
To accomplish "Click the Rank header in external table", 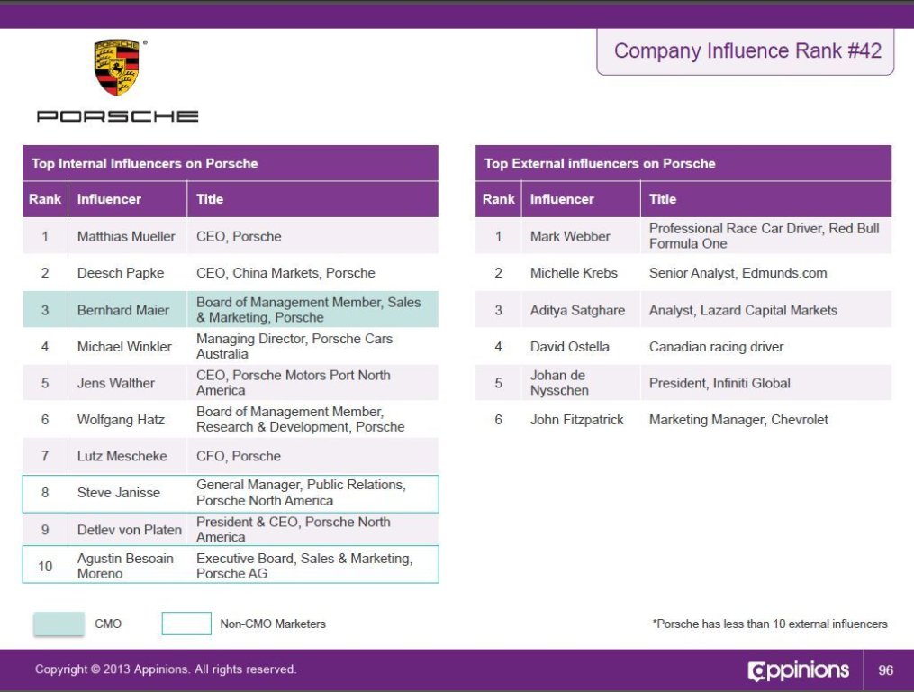I will 498,199.
